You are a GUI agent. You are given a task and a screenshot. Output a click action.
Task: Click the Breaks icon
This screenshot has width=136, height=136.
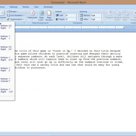point(8,11)
